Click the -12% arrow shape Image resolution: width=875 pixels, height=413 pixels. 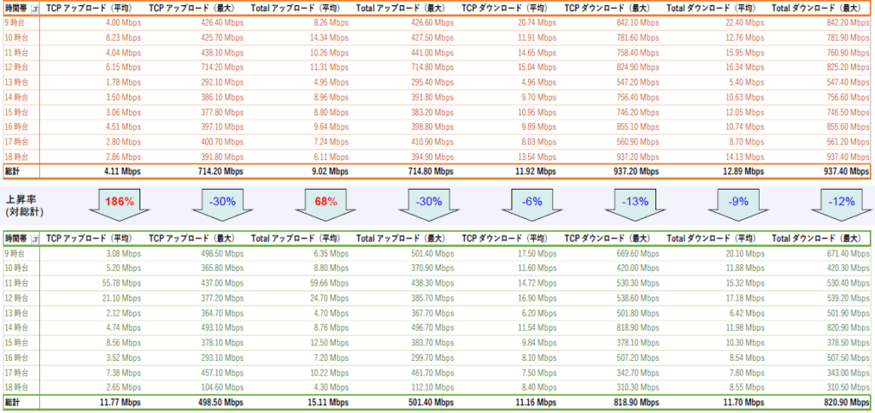[843, 206]
